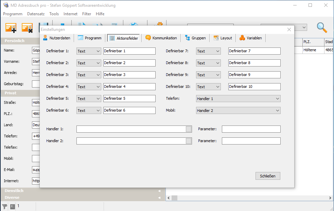334x211 pixels.
Task: Open the Definierbar 1 type dropdown
Action: pyautogui.click(x=89, y=51)
